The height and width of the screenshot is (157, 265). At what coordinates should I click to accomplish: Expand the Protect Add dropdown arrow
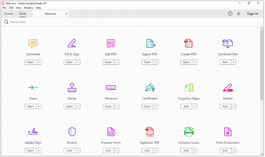78,150
